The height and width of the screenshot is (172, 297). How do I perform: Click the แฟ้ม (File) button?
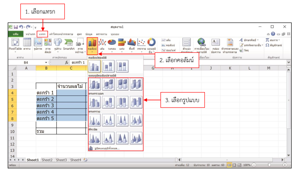pos(16,34)
